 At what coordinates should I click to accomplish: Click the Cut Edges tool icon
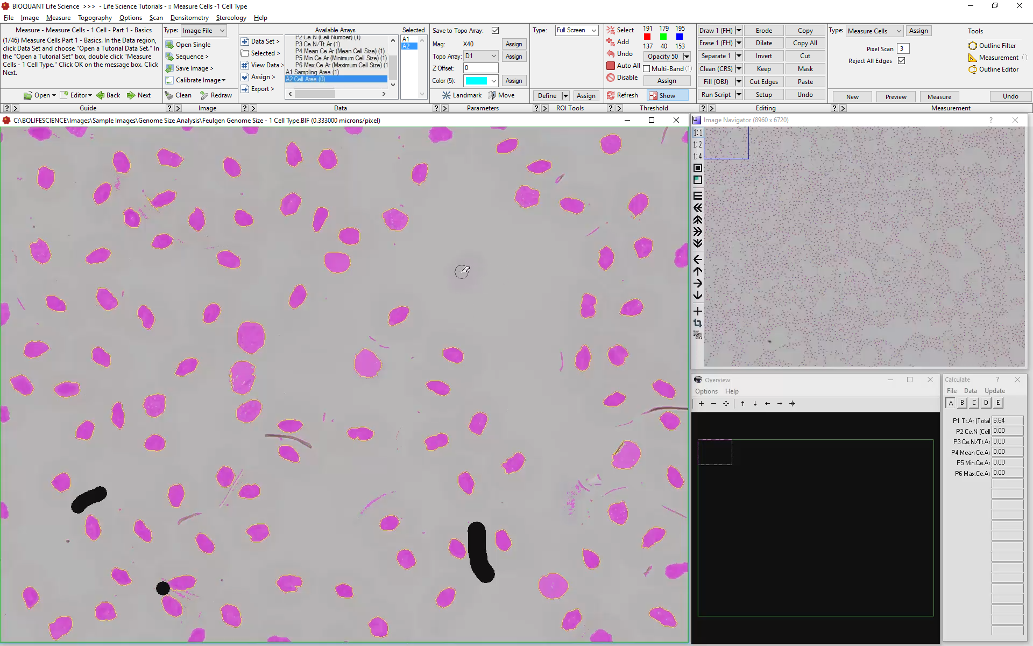pos(764,82)
